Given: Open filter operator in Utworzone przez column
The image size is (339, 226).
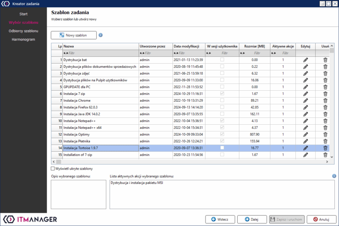Looking at the screenshot, I should click(x=142, y=53).
